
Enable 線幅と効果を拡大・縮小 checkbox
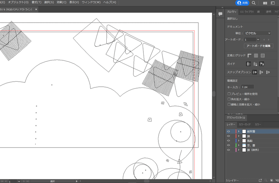click(x=229, y=104)
